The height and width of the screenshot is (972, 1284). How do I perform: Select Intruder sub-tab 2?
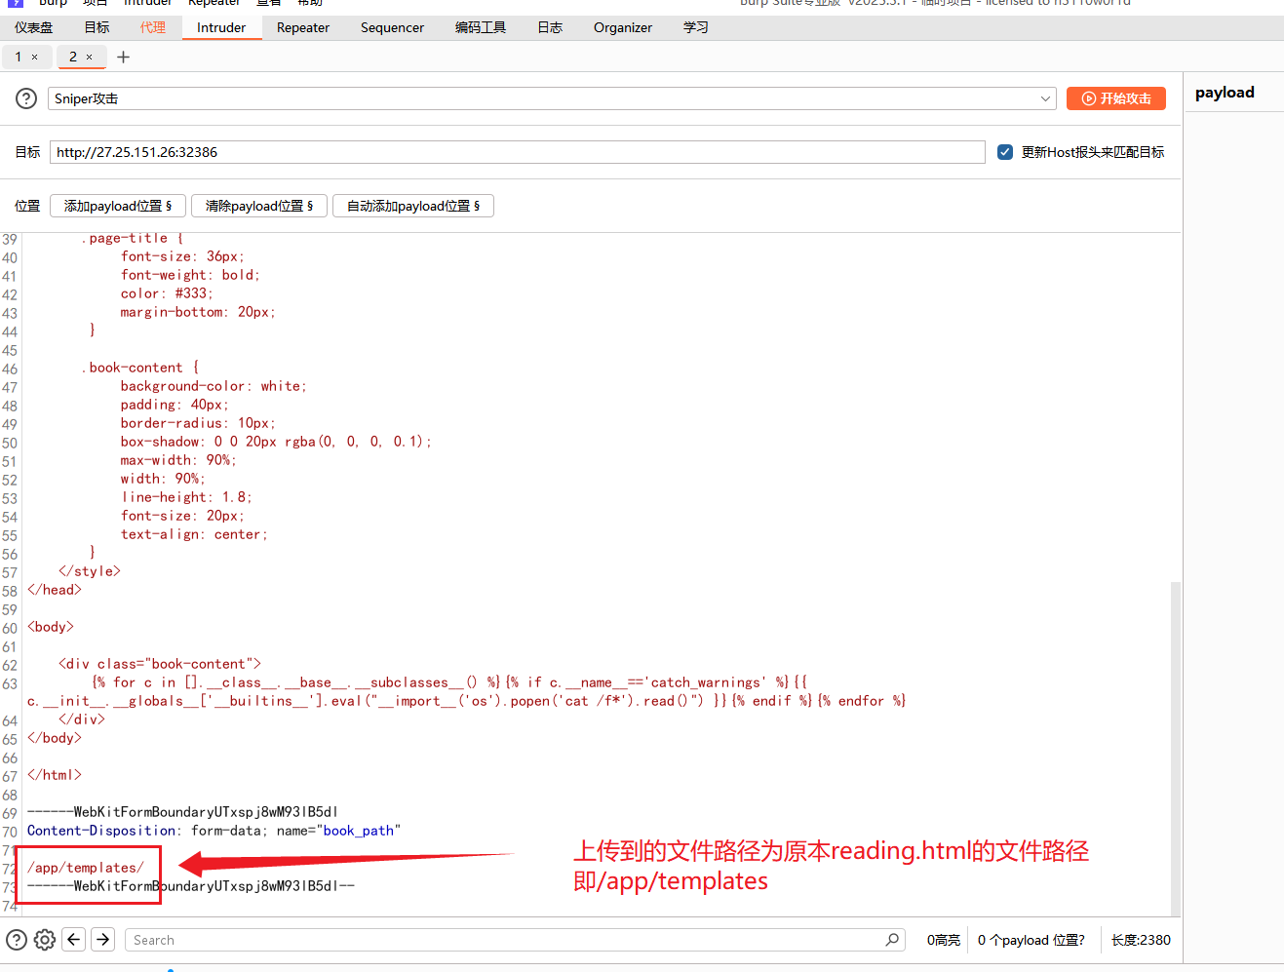[x=72, y=58]
